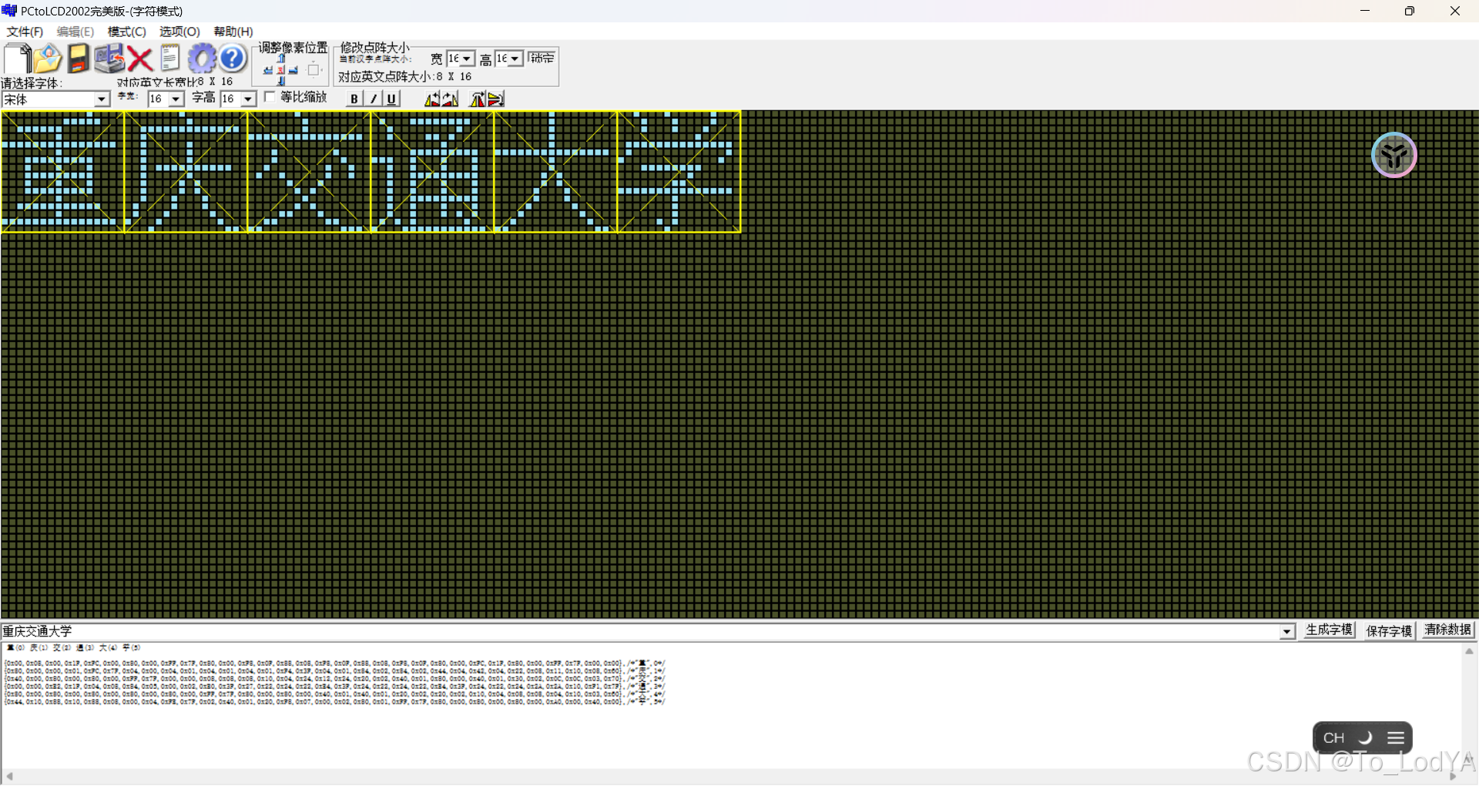
Task: Click the 庆 glyph cell in grid
Action: tap(186, 171)
